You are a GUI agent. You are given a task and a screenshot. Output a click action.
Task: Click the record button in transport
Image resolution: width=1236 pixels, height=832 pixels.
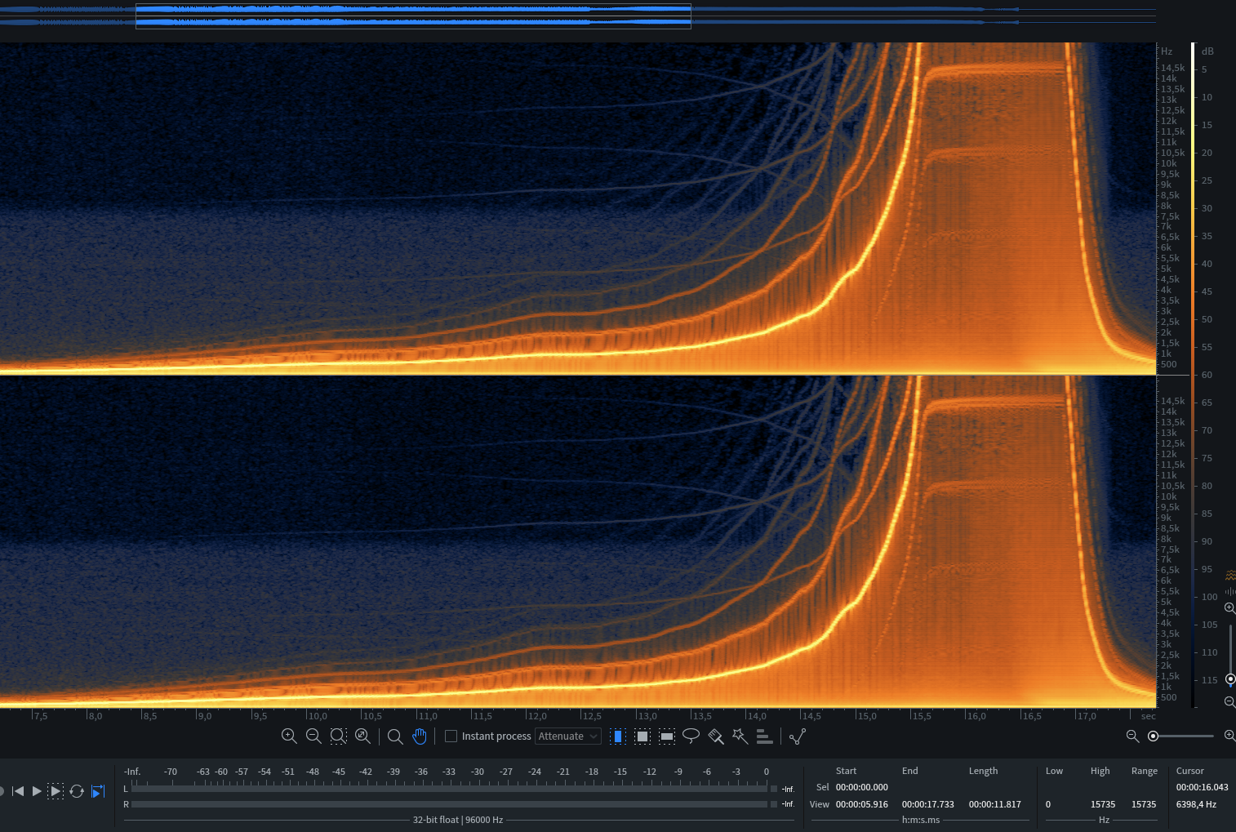coord(2,791)
